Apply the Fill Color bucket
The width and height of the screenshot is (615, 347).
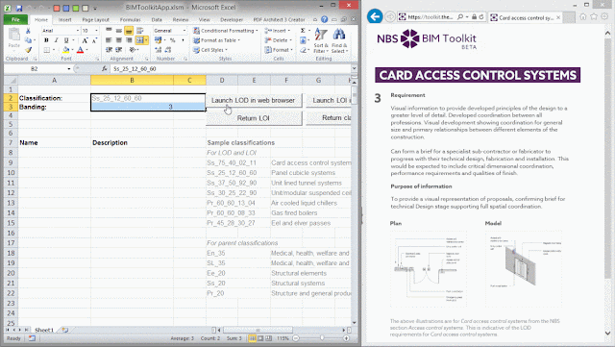[66, 50]
